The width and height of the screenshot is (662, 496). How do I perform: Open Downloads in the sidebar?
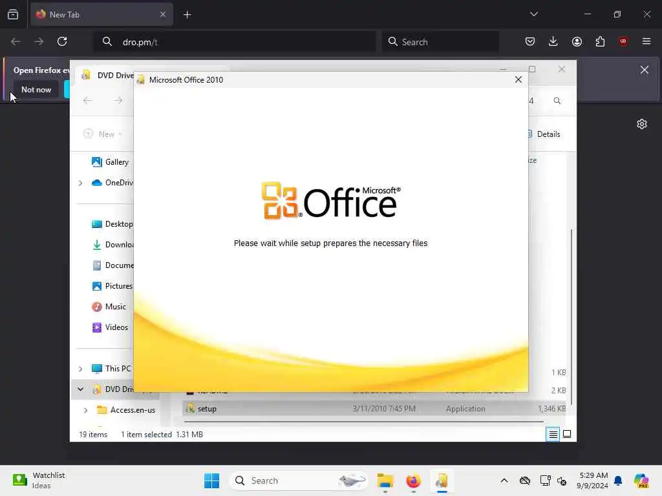(x=112, y=245)
